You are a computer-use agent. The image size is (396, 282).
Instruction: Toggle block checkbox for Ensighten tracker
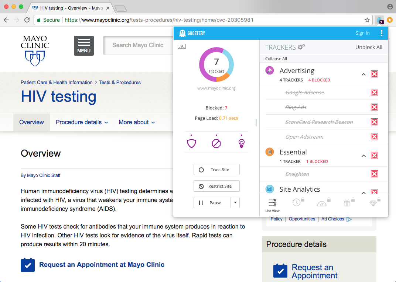pyautogui.click(x=374, y=174)
